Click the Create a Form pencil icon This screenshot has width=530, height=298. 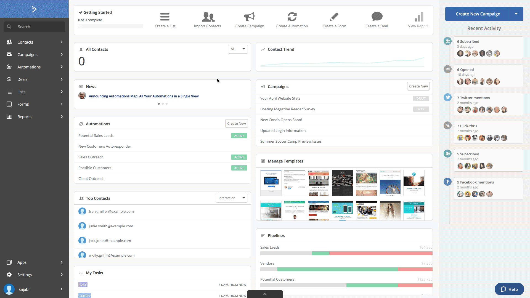(334, 17)
